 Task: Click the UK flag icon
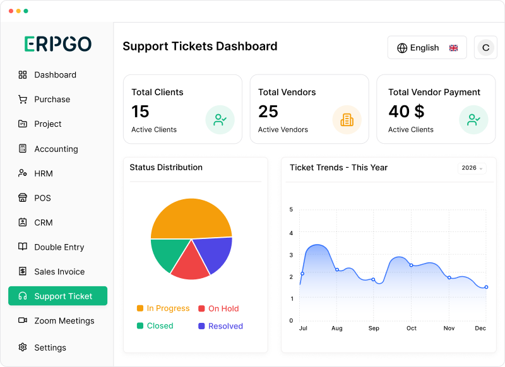(453, 48)
